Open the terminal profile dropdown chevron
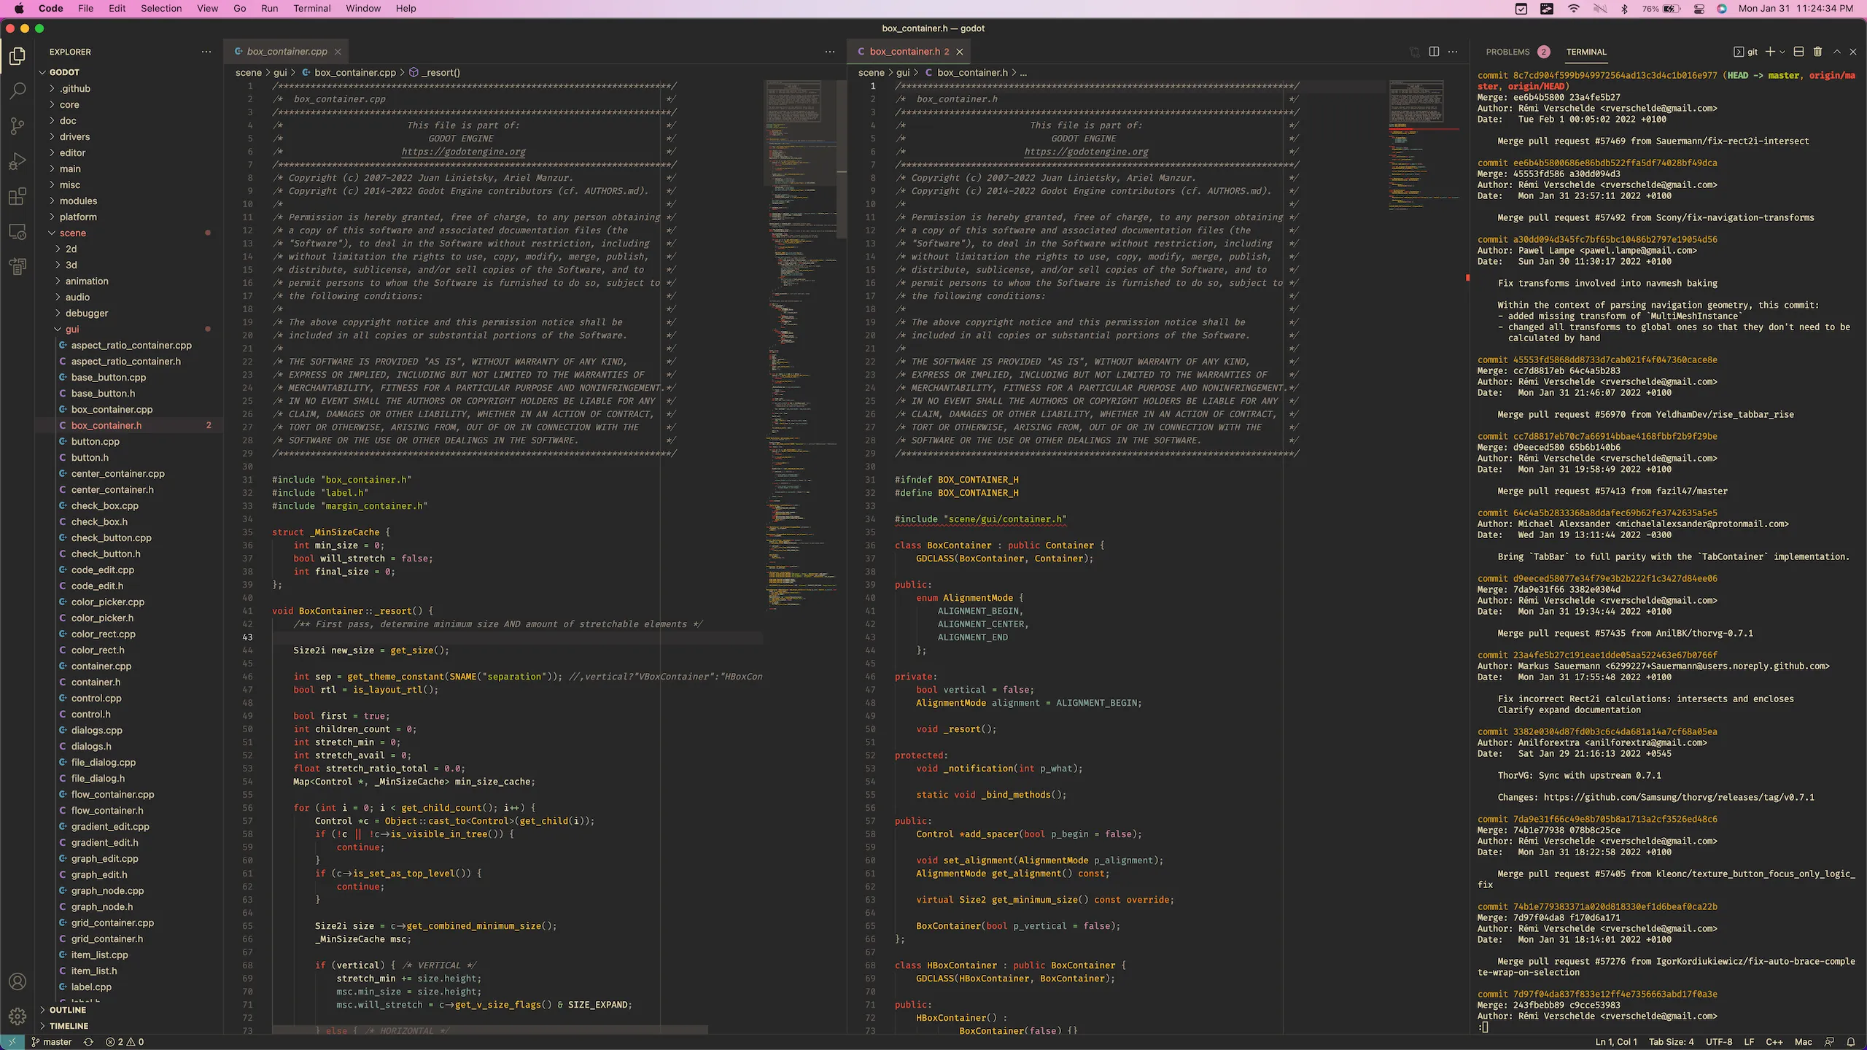Screen dimensions: 1867x1050 click(x=1782, y=52)
